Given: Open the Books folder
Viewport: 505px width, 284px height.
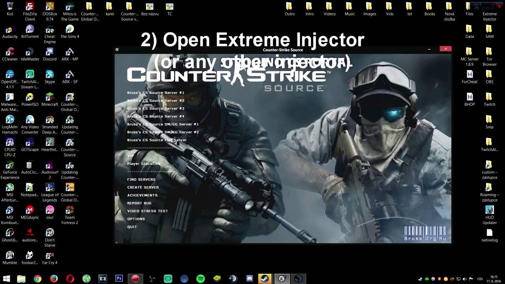Looking at the screenshot, I should click(430, 9).
